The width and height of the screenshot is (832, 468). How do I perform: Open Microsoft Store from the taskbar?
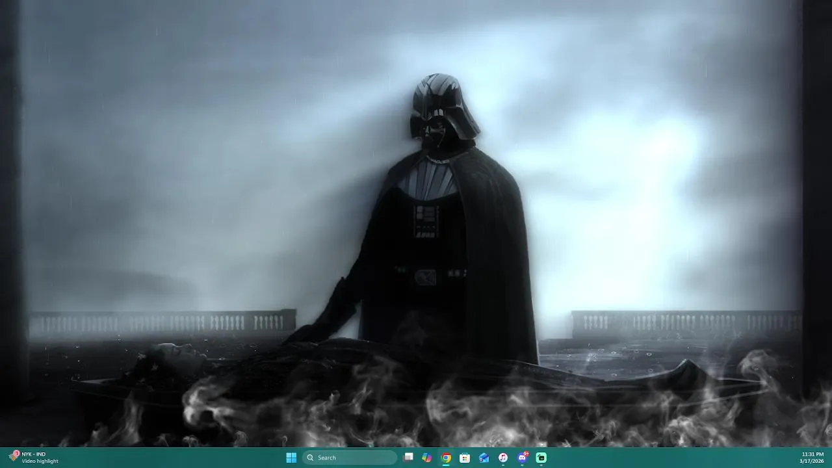tap(465, 458)
